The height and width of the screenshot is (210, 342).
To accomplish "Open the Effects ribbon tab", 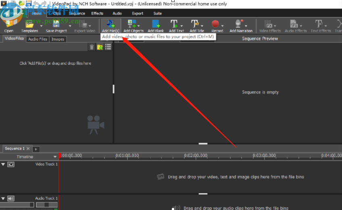I will 97,14.
